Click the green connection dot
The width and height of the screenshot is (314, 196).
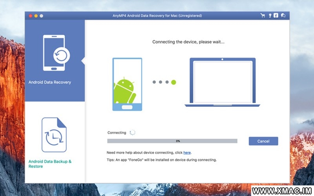point(173,82)
